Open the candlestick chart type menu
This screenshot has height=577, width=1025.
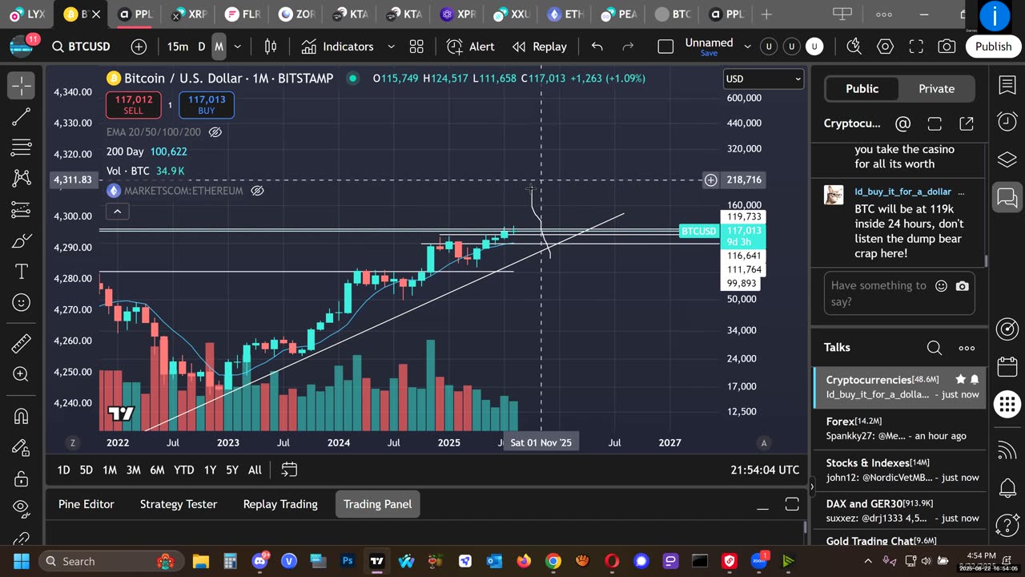271,46
